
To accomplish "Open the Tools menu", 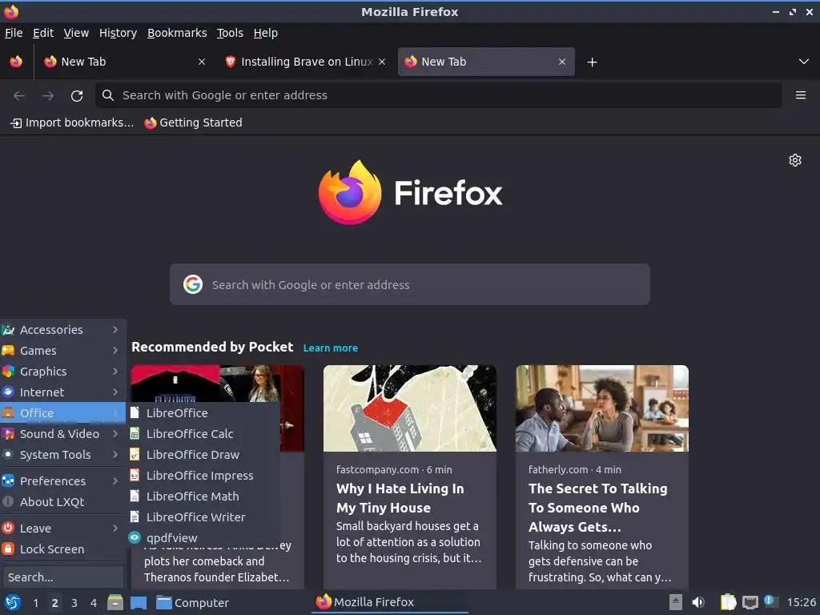I will pos(230,33).
